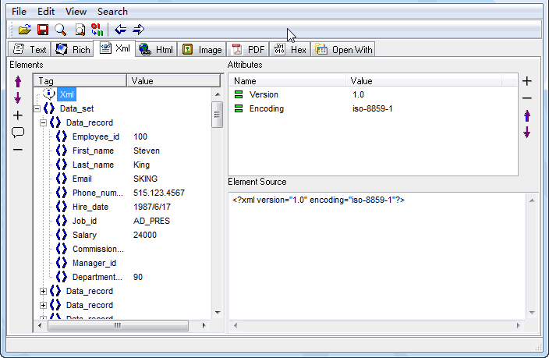
Task: Move element up with Elements purple arrow
Action: click(18, 81)
